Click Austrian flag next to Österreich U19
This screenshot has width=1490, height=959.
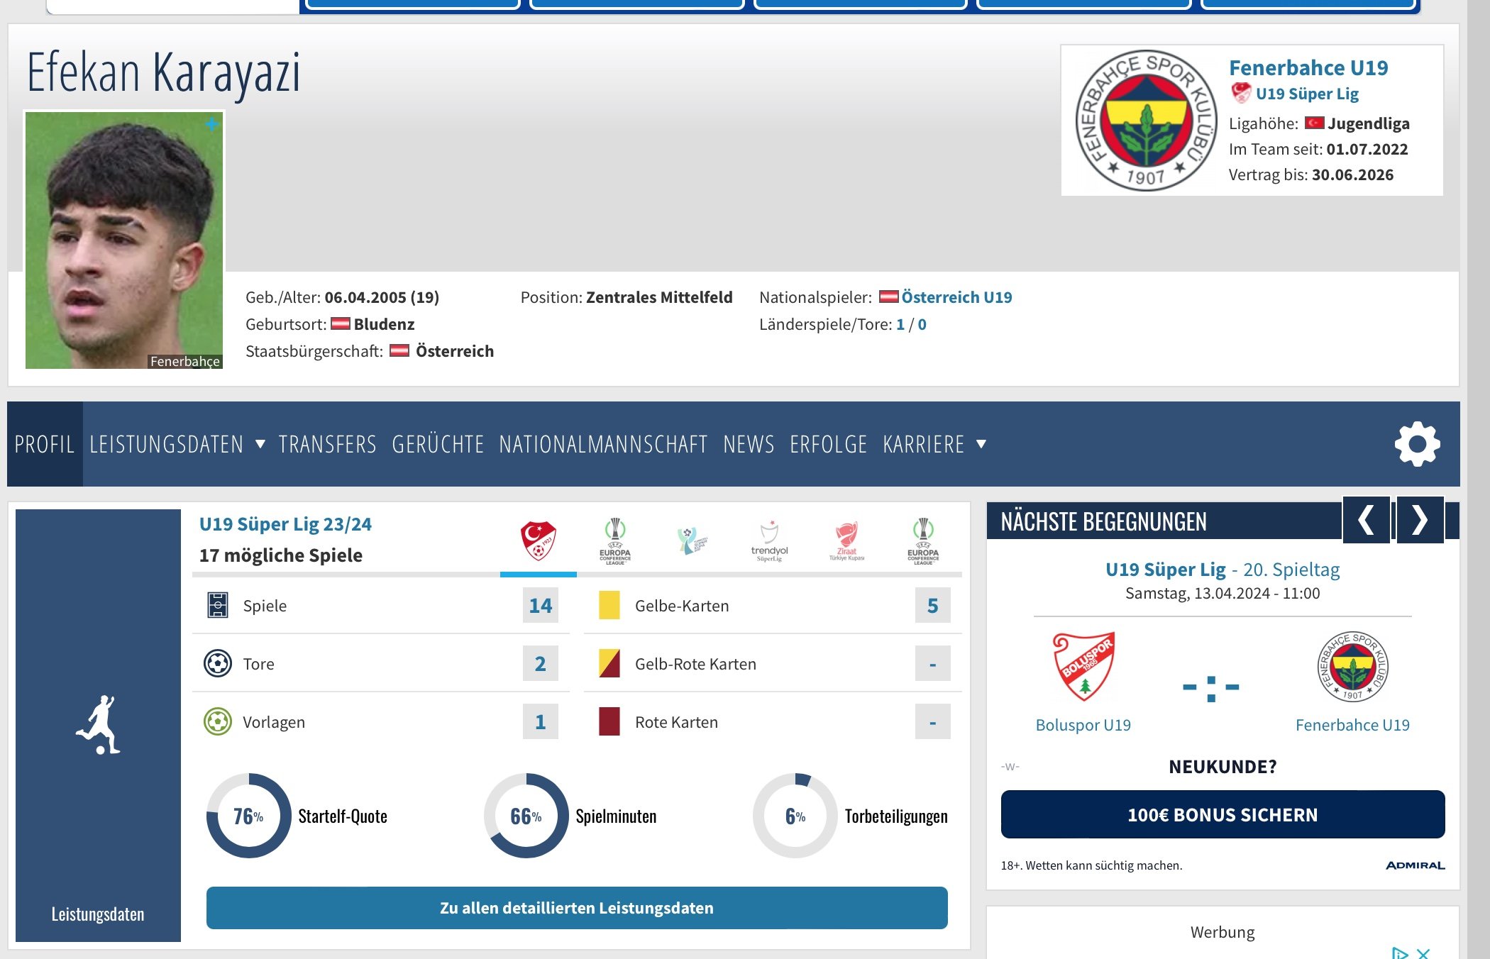coord(888,296)
